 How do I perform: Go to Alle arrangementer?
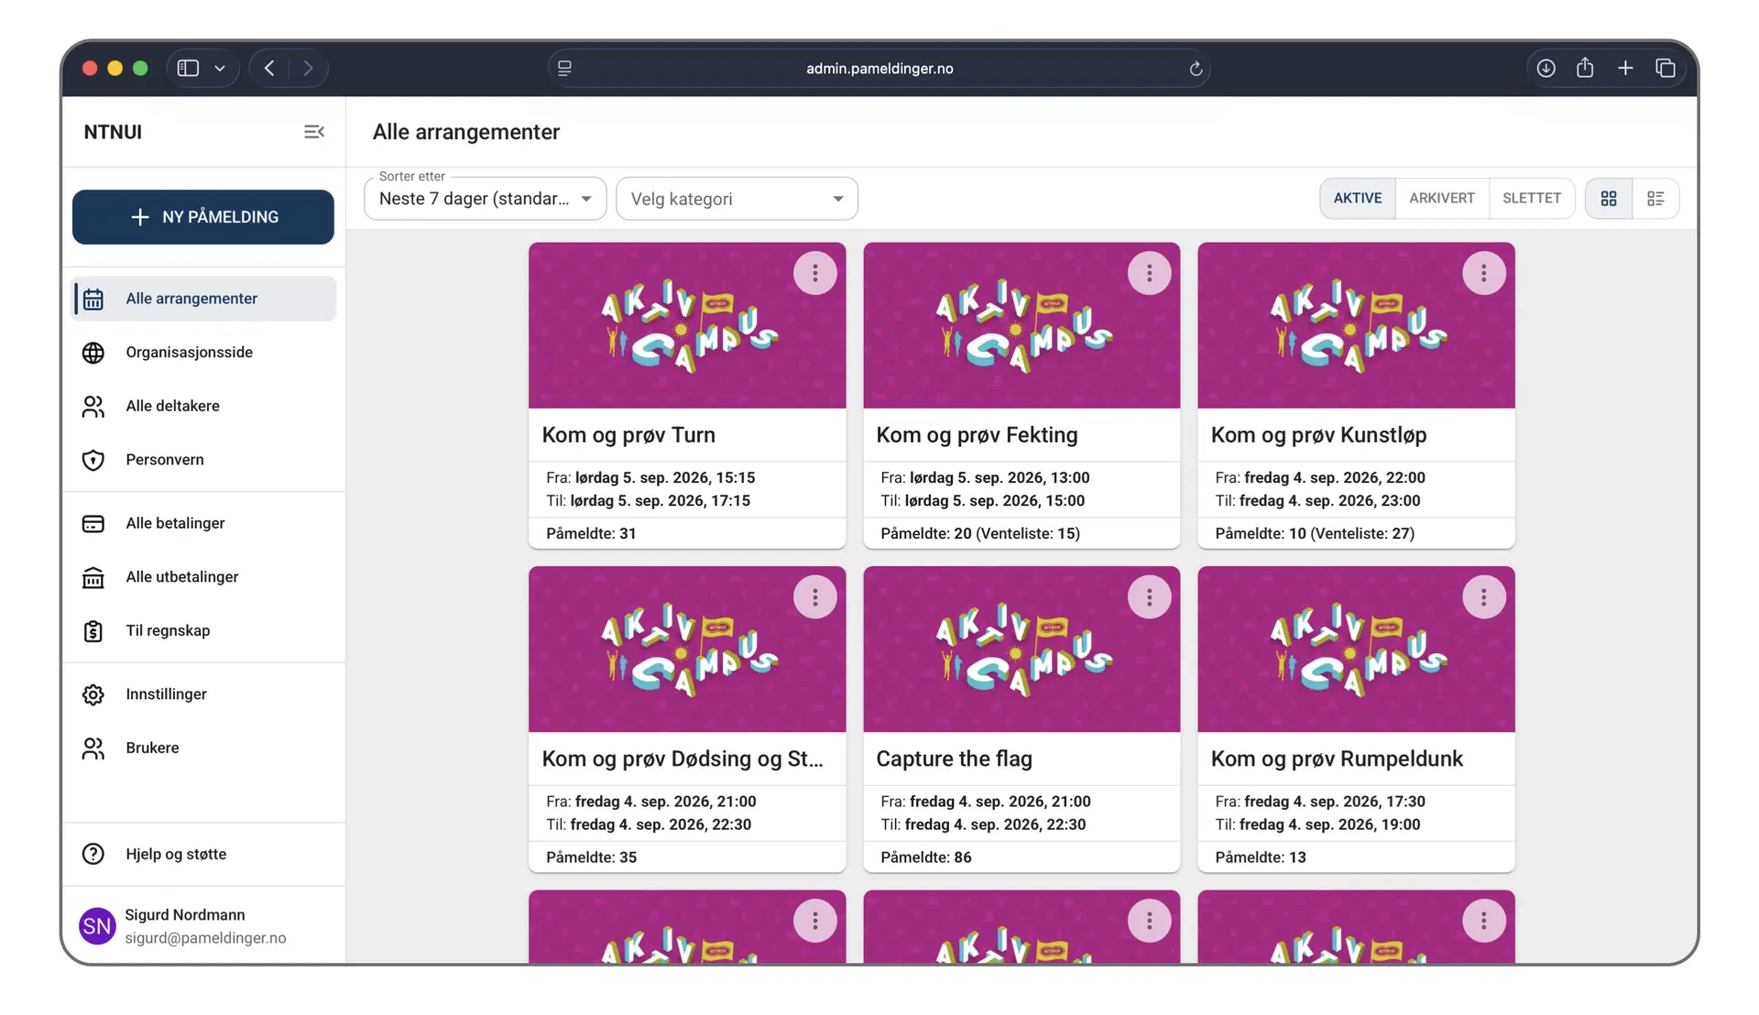pyautogui.click(x=203, y=299)
